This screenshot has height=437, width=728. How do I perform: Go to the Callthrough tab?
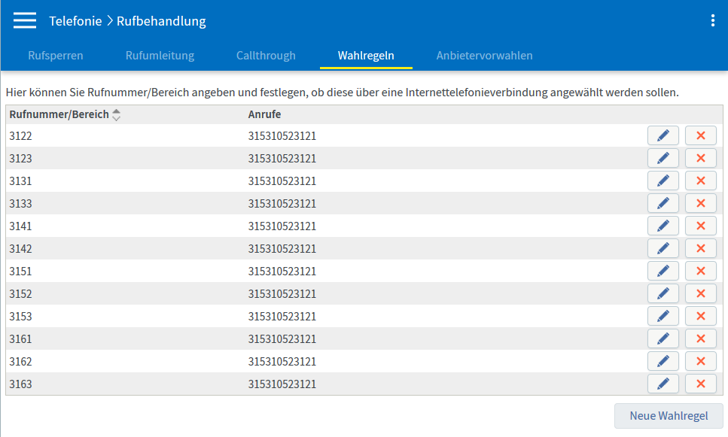tap(266, 56)
